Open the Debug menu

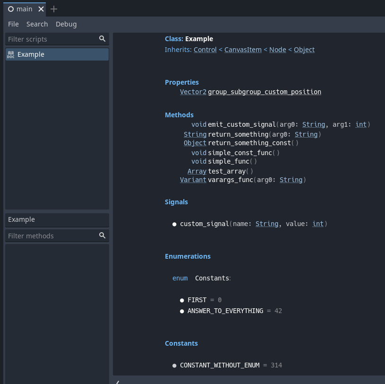[x=66, y=24]
